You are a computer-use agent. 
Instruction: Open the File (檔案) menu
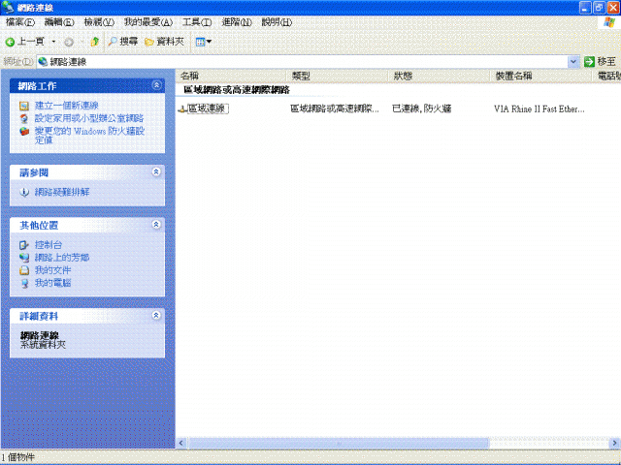[x=20, y=22]
